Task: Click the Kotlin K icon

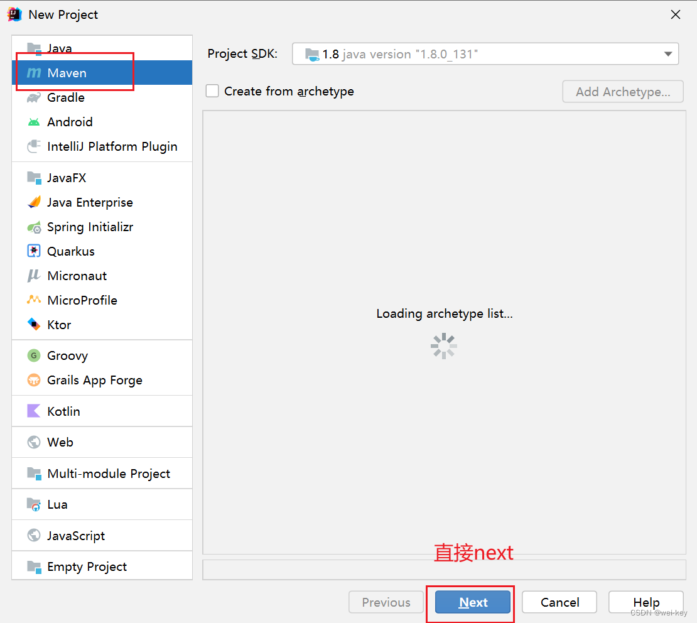Action: tap(35, 411)
